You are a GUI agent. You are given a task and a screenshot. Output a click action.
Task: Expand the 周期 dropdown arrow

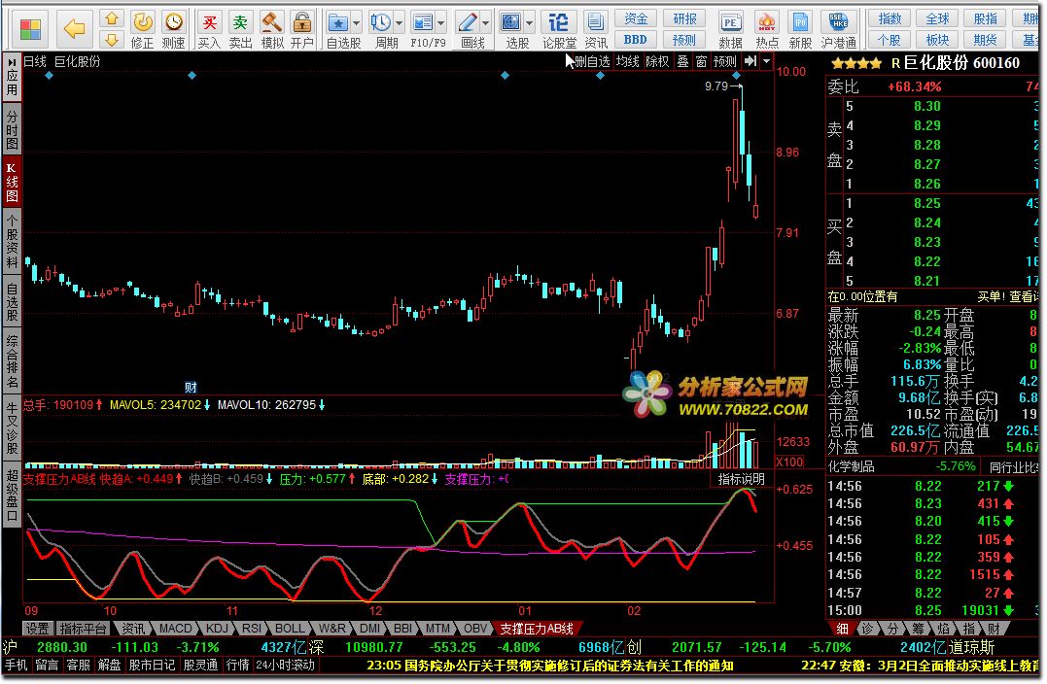(x=400, y=23)
